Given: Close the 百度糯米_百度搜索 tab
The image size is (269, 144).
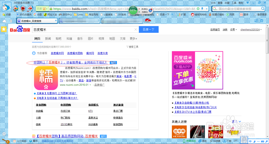Looking at the screenshot, I should (56, 20).
